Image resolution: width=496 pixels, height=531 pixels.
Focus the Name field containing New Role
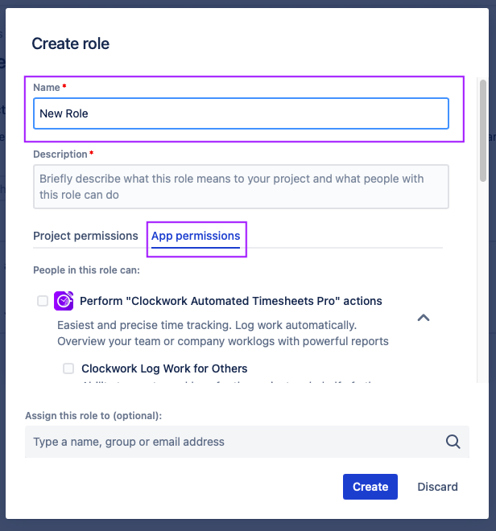point(240,113)
